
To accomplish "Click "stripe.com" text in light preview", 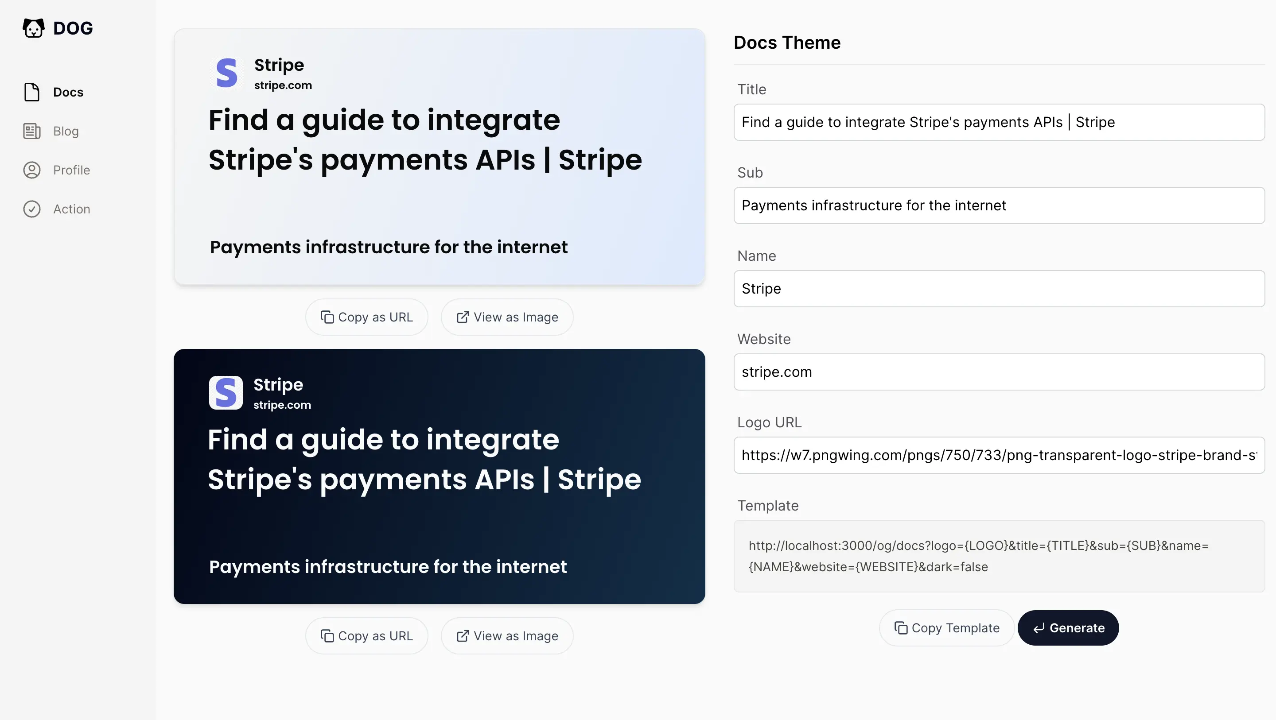I will (283, 85).
